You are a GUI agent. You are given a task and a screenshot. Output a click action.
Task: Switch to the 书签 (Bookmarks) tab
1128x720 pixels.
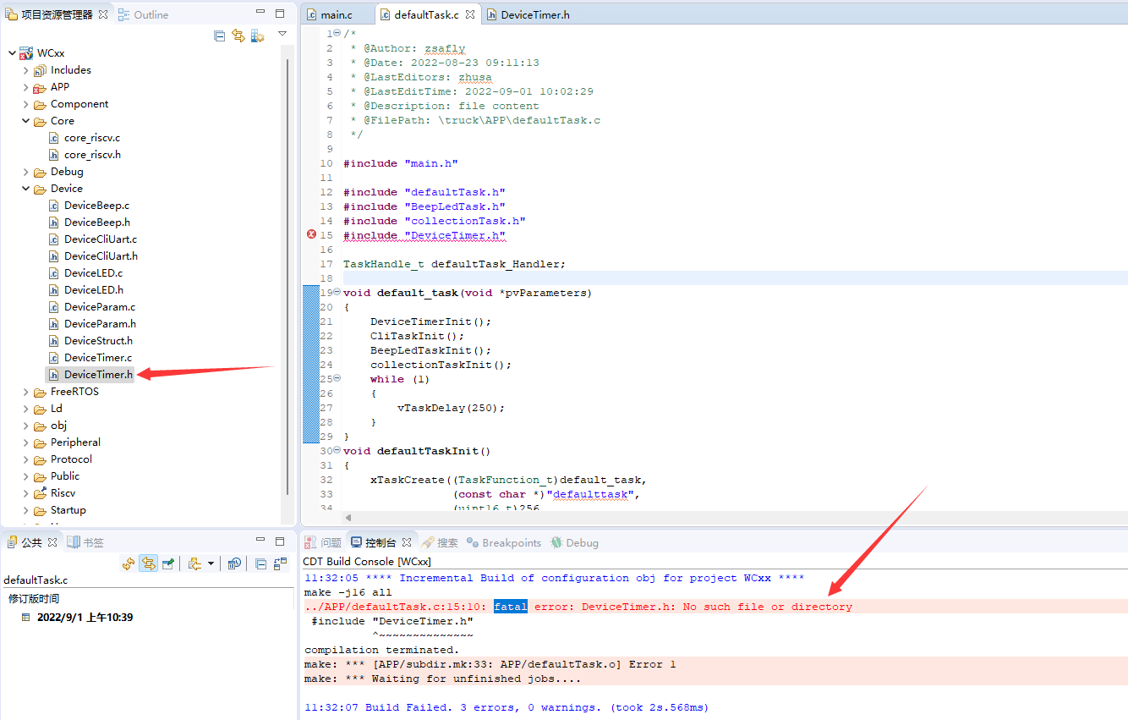coord(85,542)
